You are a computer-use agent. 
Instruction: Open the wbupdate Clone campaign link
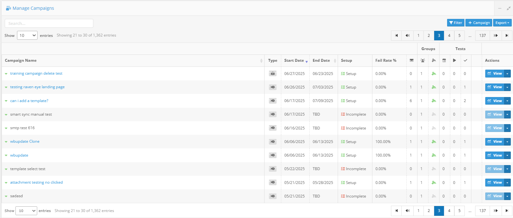[25, 141]
